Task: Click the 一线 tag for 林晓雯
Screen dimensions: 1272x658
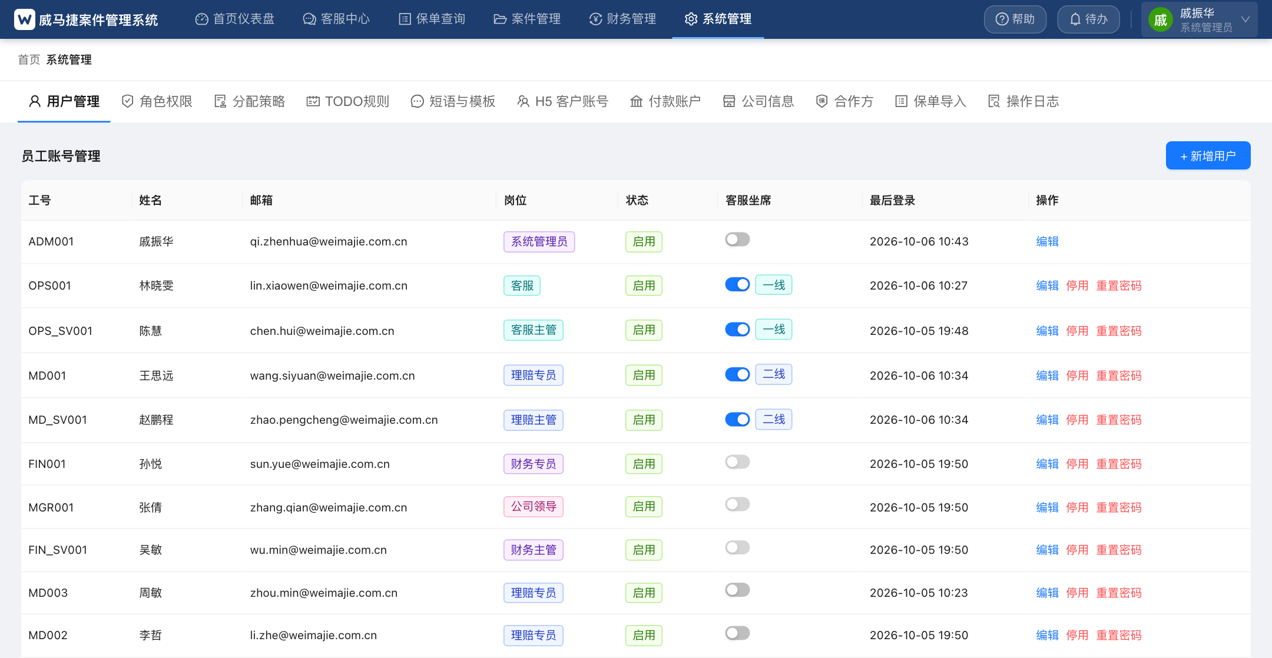Action: click(x=774, y=285)
